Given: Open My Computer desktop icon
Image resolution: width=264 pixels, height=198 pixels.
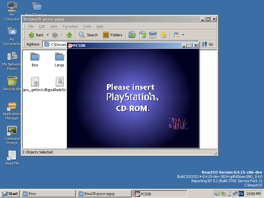Looking at the screenshot, I should click(12, 12).
